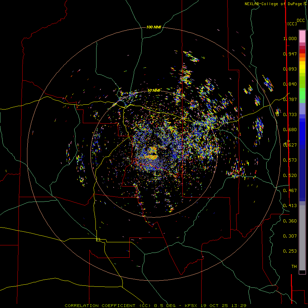The height and width of the screenshot is (308, 308).
Task: Click the 0.467 scale value
Action: (290, 191)
